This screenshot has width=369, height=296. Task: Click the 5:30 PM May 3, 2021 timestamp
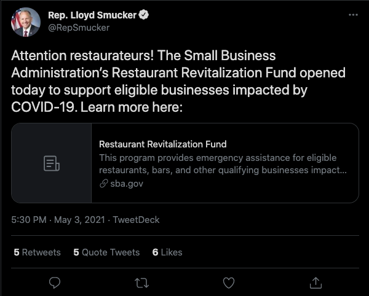click(58, 220)
